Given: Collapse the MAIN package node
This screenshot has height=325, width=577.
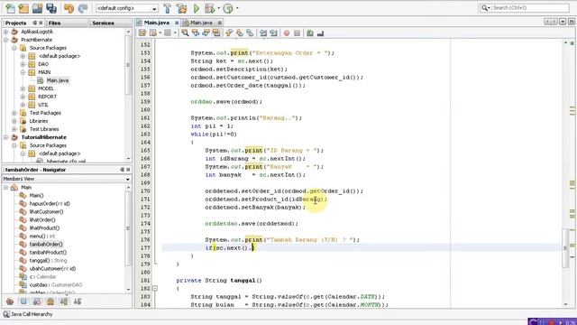Looking at the screenshot, I should [x=23, y=72].
